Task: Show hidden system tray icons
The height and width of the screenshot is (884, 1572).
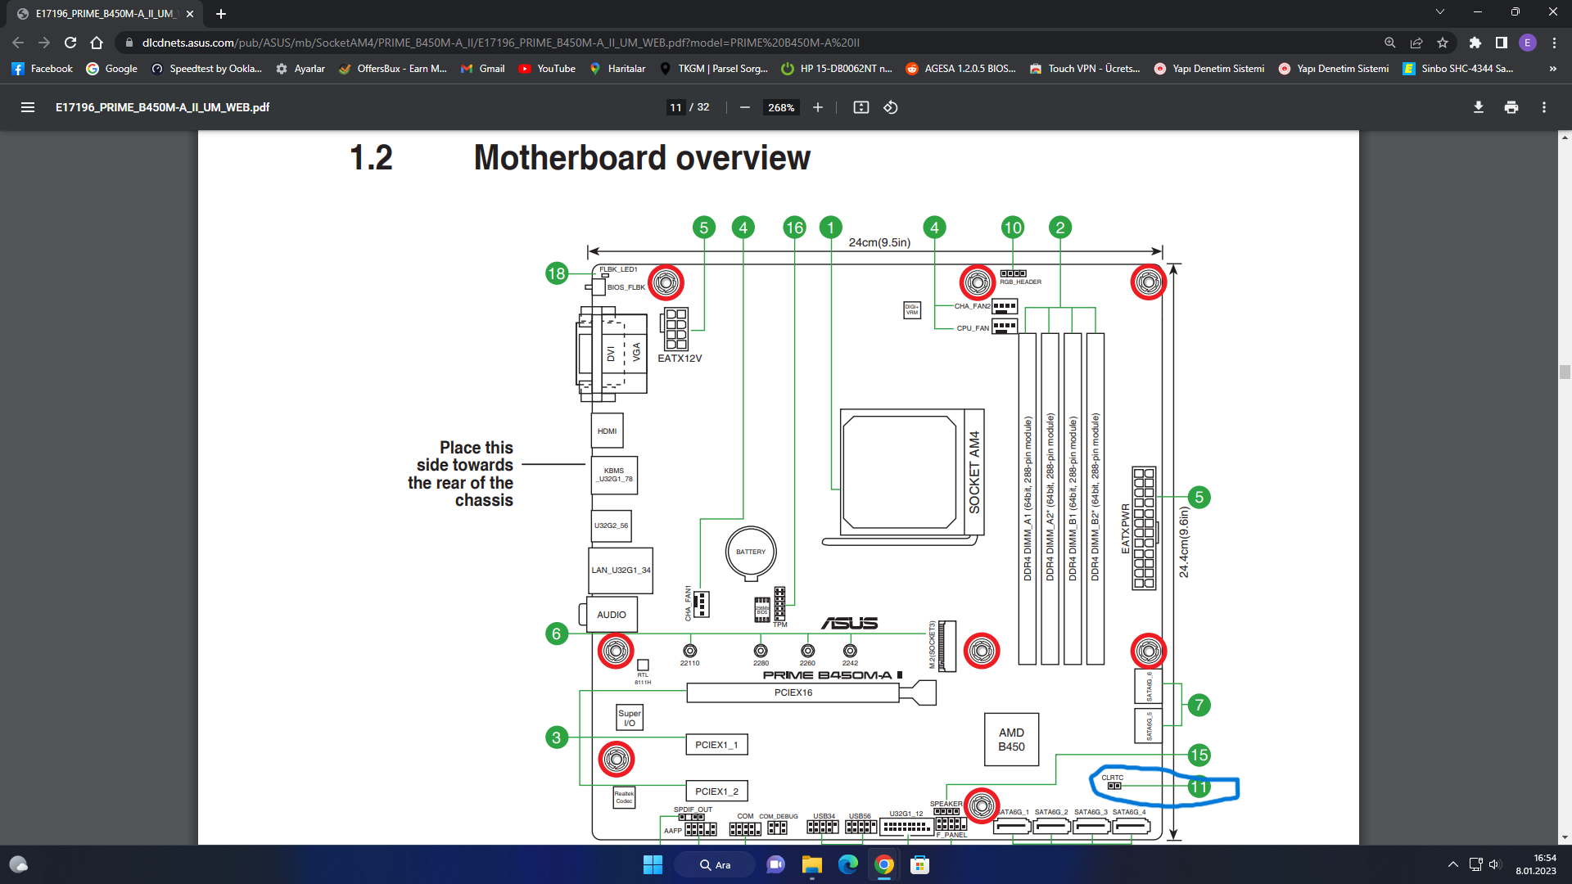Action: click(1453, 864)
